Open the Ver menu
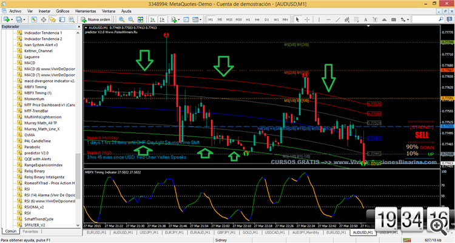The height and width of the screenshot is (243, 455). 30,11
